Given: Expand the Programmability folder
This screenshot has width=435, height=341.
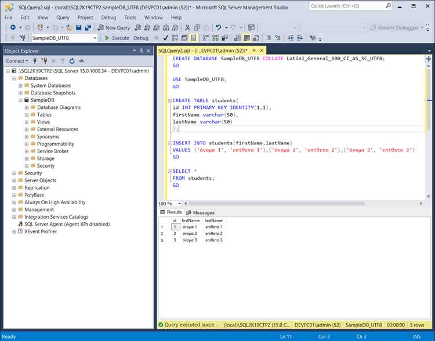Looking at the screenshot, I should (27, 144).
